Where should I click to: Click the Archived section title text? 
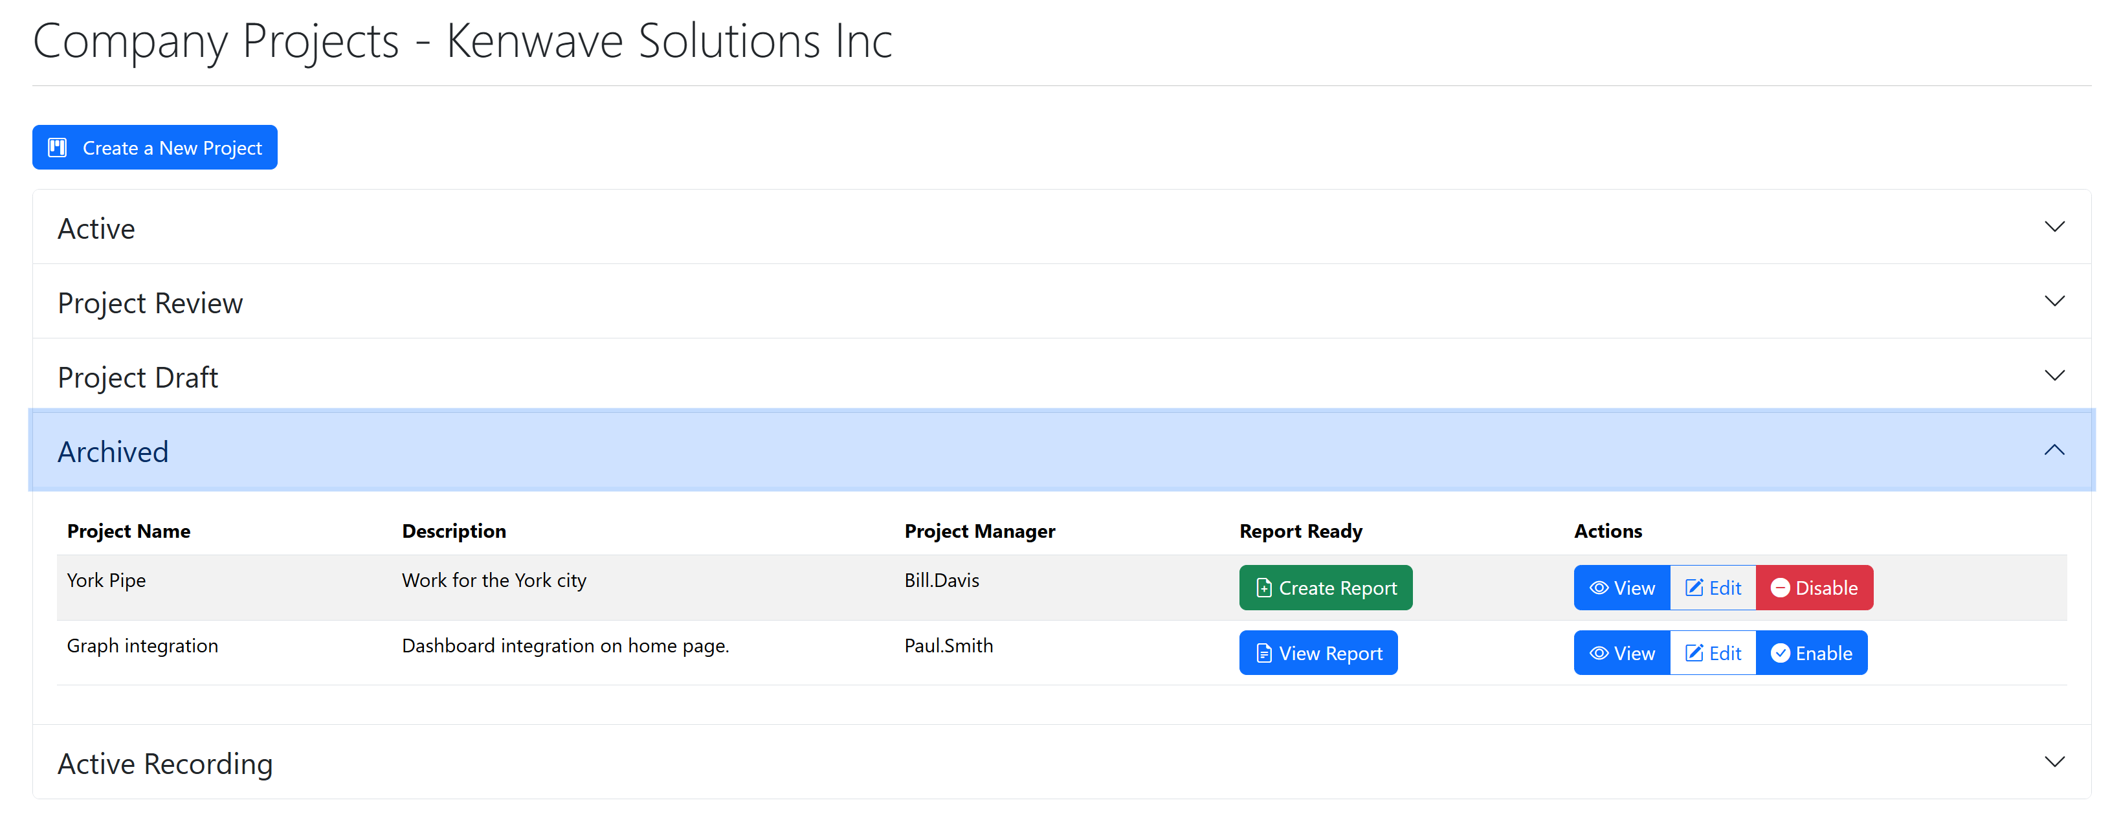113,452
